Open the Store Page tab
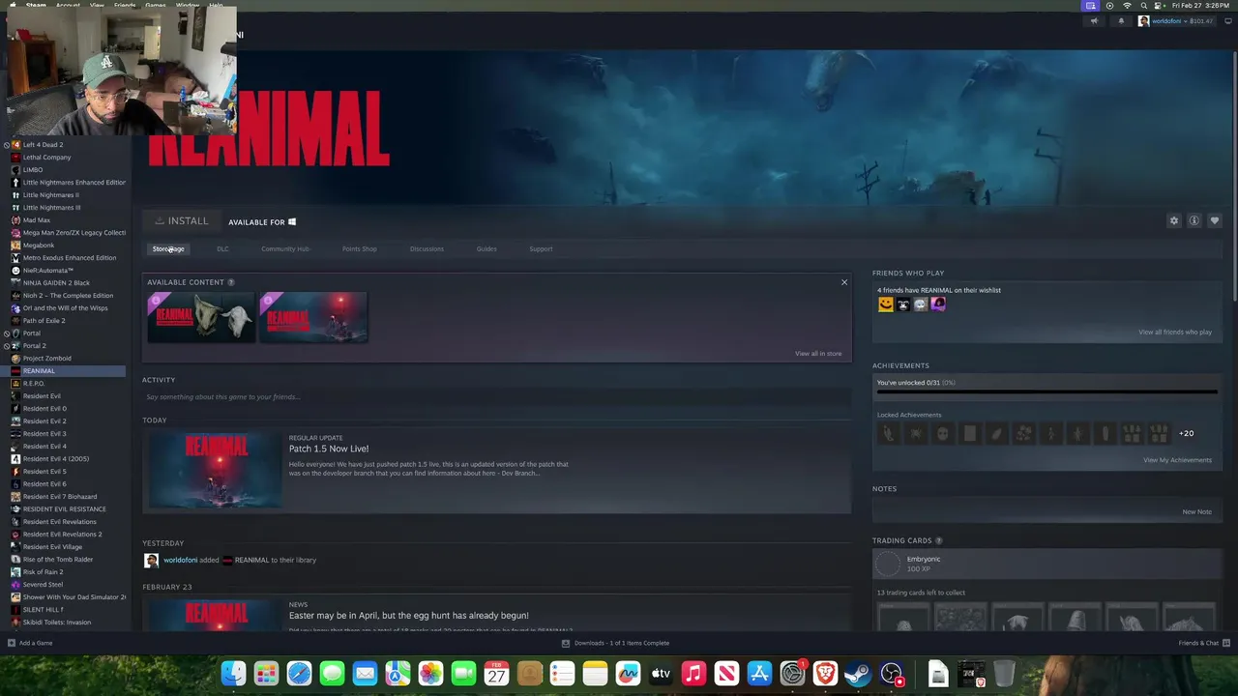Viewport: 1238px width, 696px height. point(168,249)
